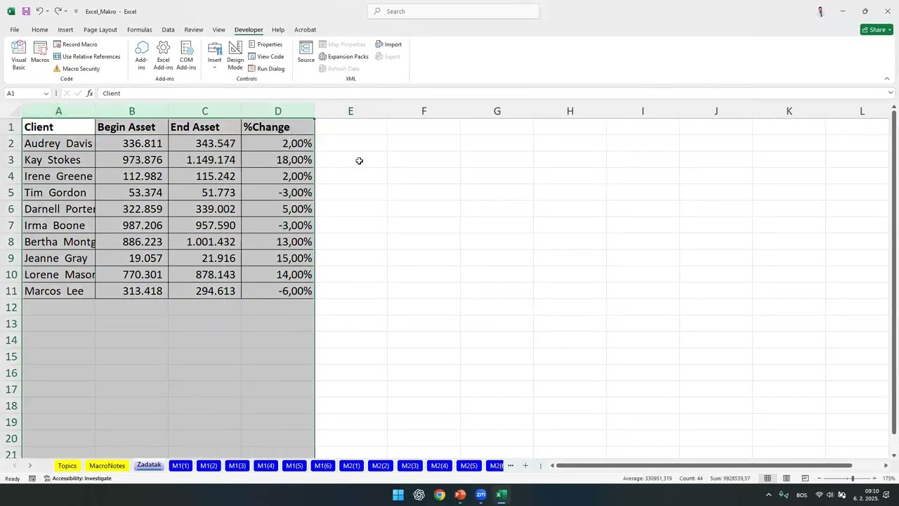Open Chrome from the taskbar
This screenshot has height=506, width=899.
tap(440, 495)
